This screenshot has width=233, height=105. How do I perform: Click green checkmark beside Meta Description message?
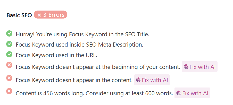[10, 44]
